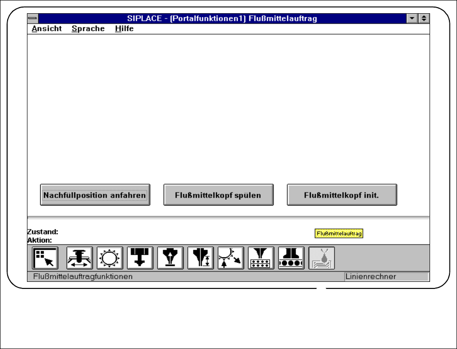Click the head with downward arrow icon

click(140, 258)
